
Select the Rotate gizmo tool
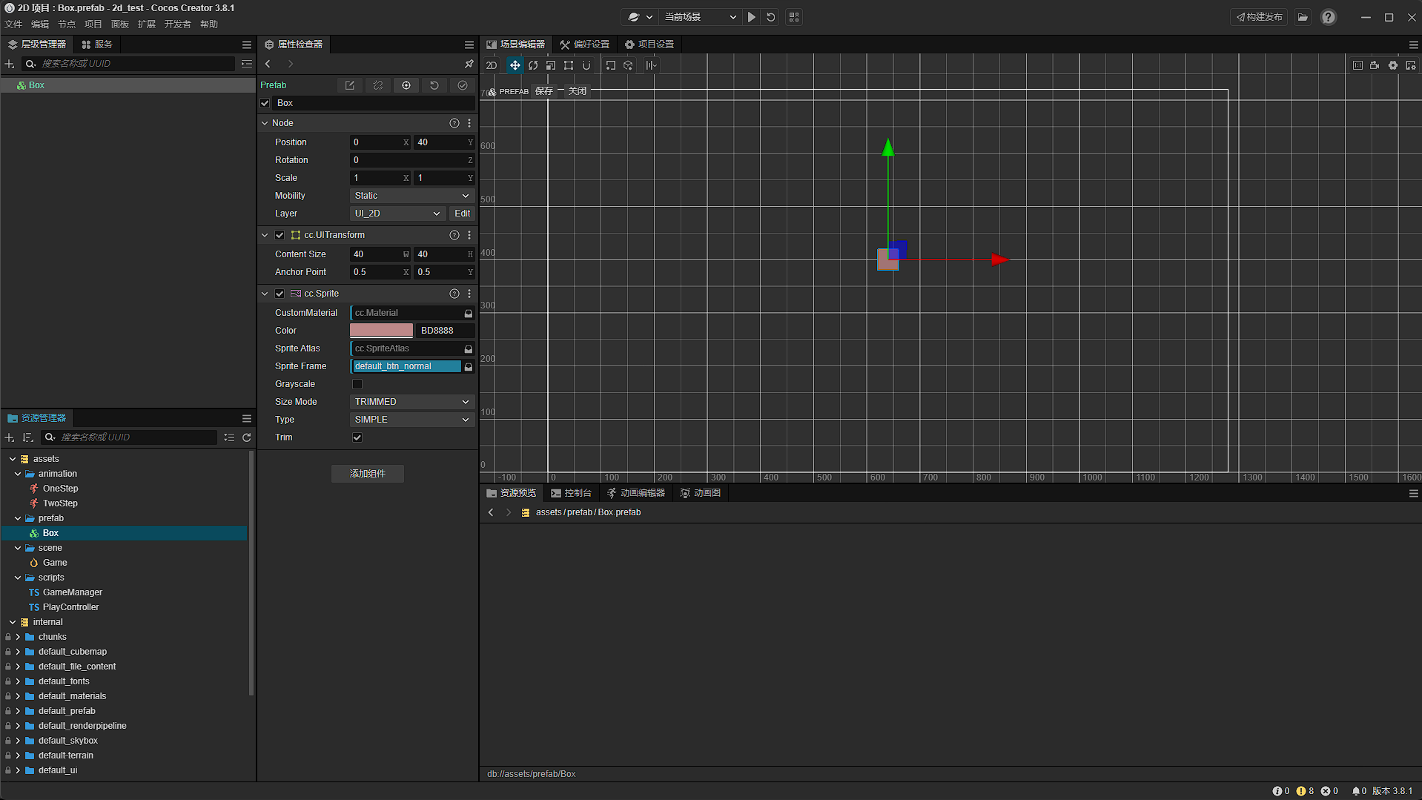pyautogui.click(x=532, y=65)
